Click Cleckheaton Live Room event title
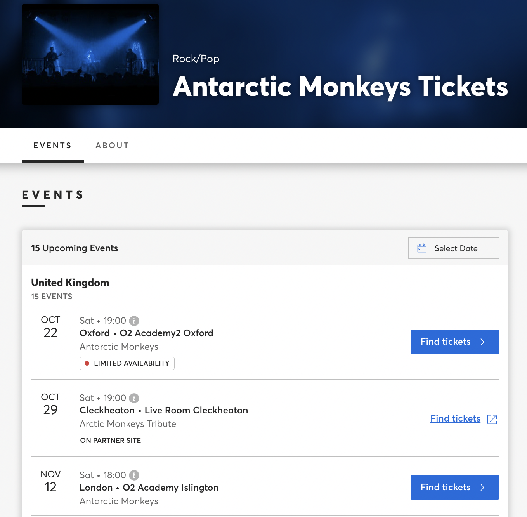The image size is (527, 517). [163, 410]
